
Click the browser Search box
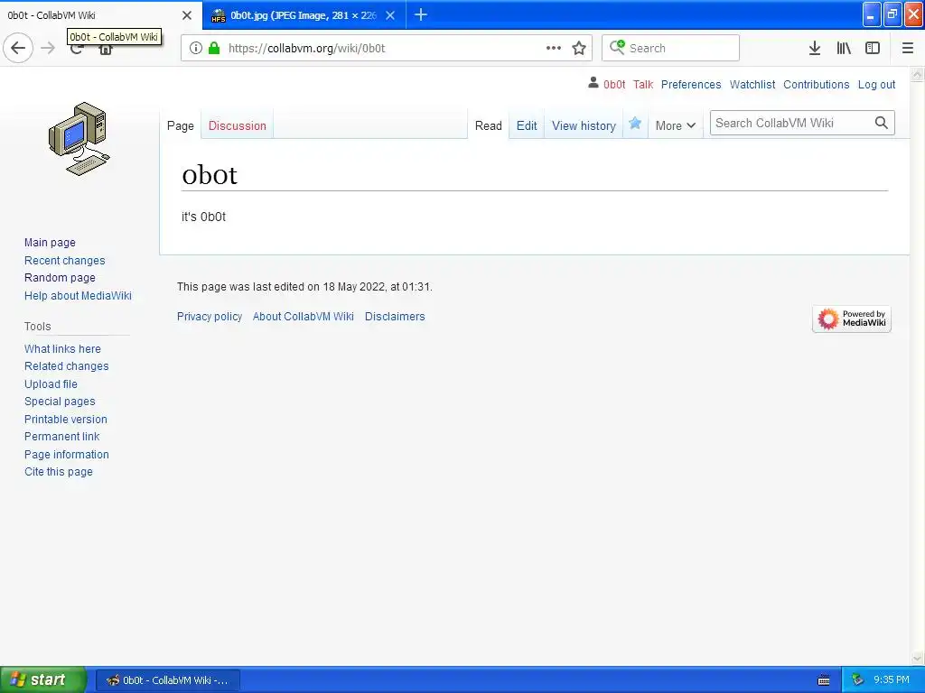point(670,48)
